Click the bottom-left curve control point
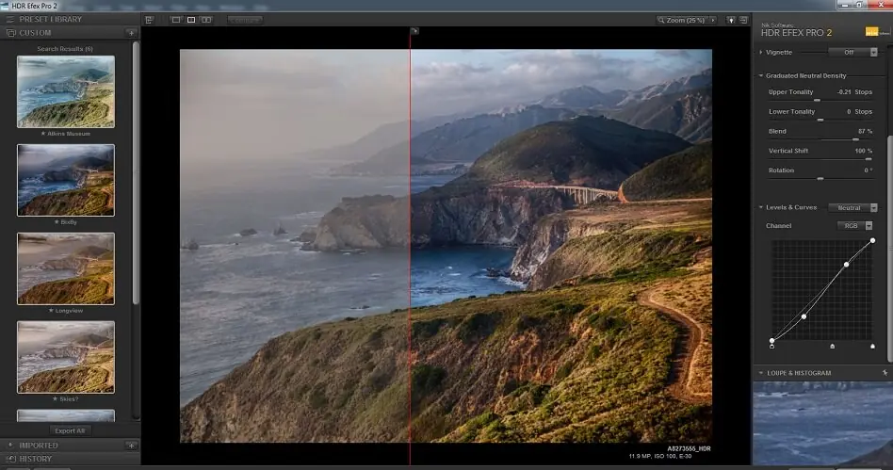This screenshot has width=893, height=470. (771, 341)
